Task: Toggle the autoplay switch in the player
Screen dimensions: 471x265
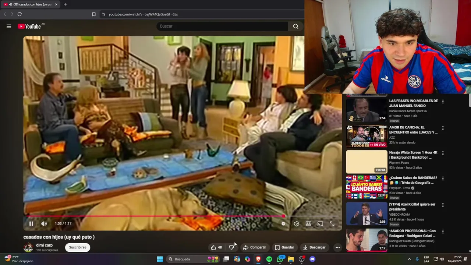Action: (x=283, y=223)
